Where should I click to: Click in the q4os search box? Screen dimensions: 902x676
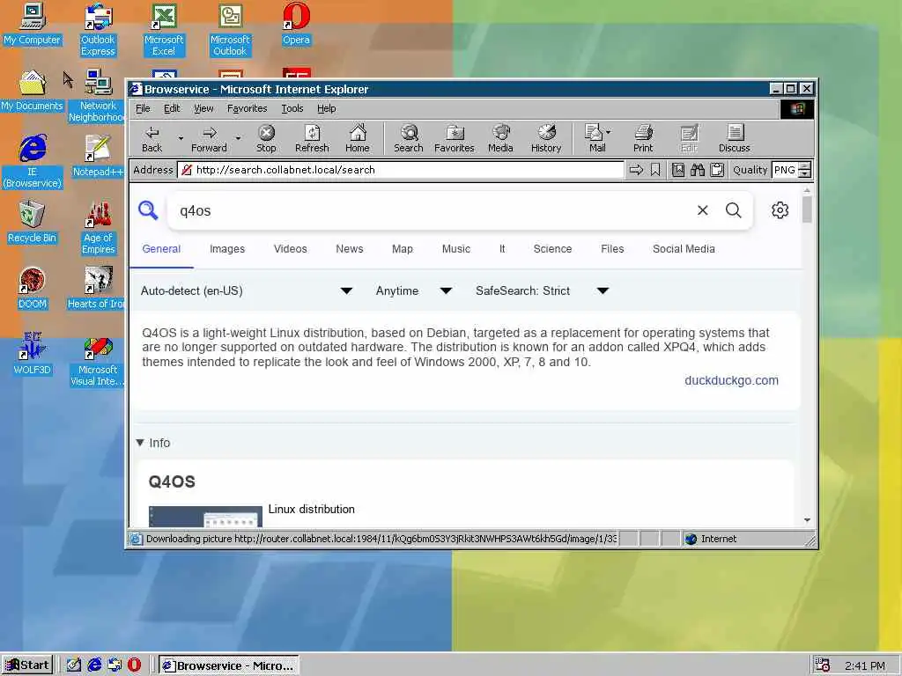(x=432, y=210)
